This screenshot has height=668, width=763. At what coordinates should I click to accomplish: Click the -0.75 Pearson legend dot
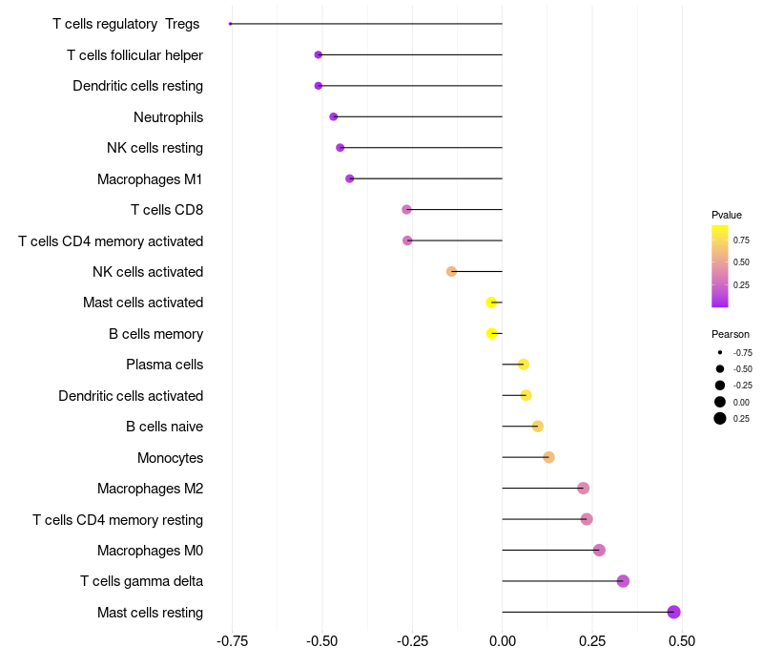(720, 352)
